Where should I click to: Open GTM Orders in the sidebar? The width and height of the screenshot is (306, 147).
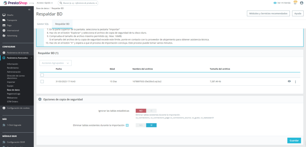tap(13, 102)
